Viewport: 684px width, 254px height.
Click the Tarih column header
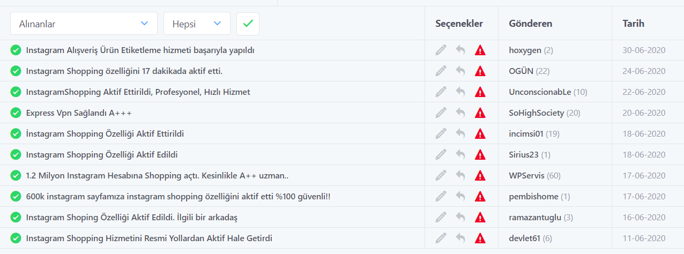click(634, 24)
